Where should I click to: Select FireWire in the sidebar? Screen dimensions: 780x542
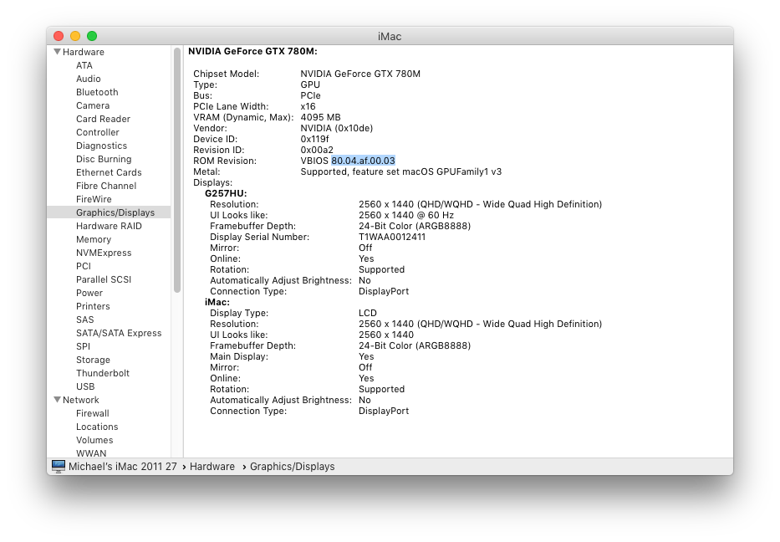pyautogui.click(x=94, y=199)
